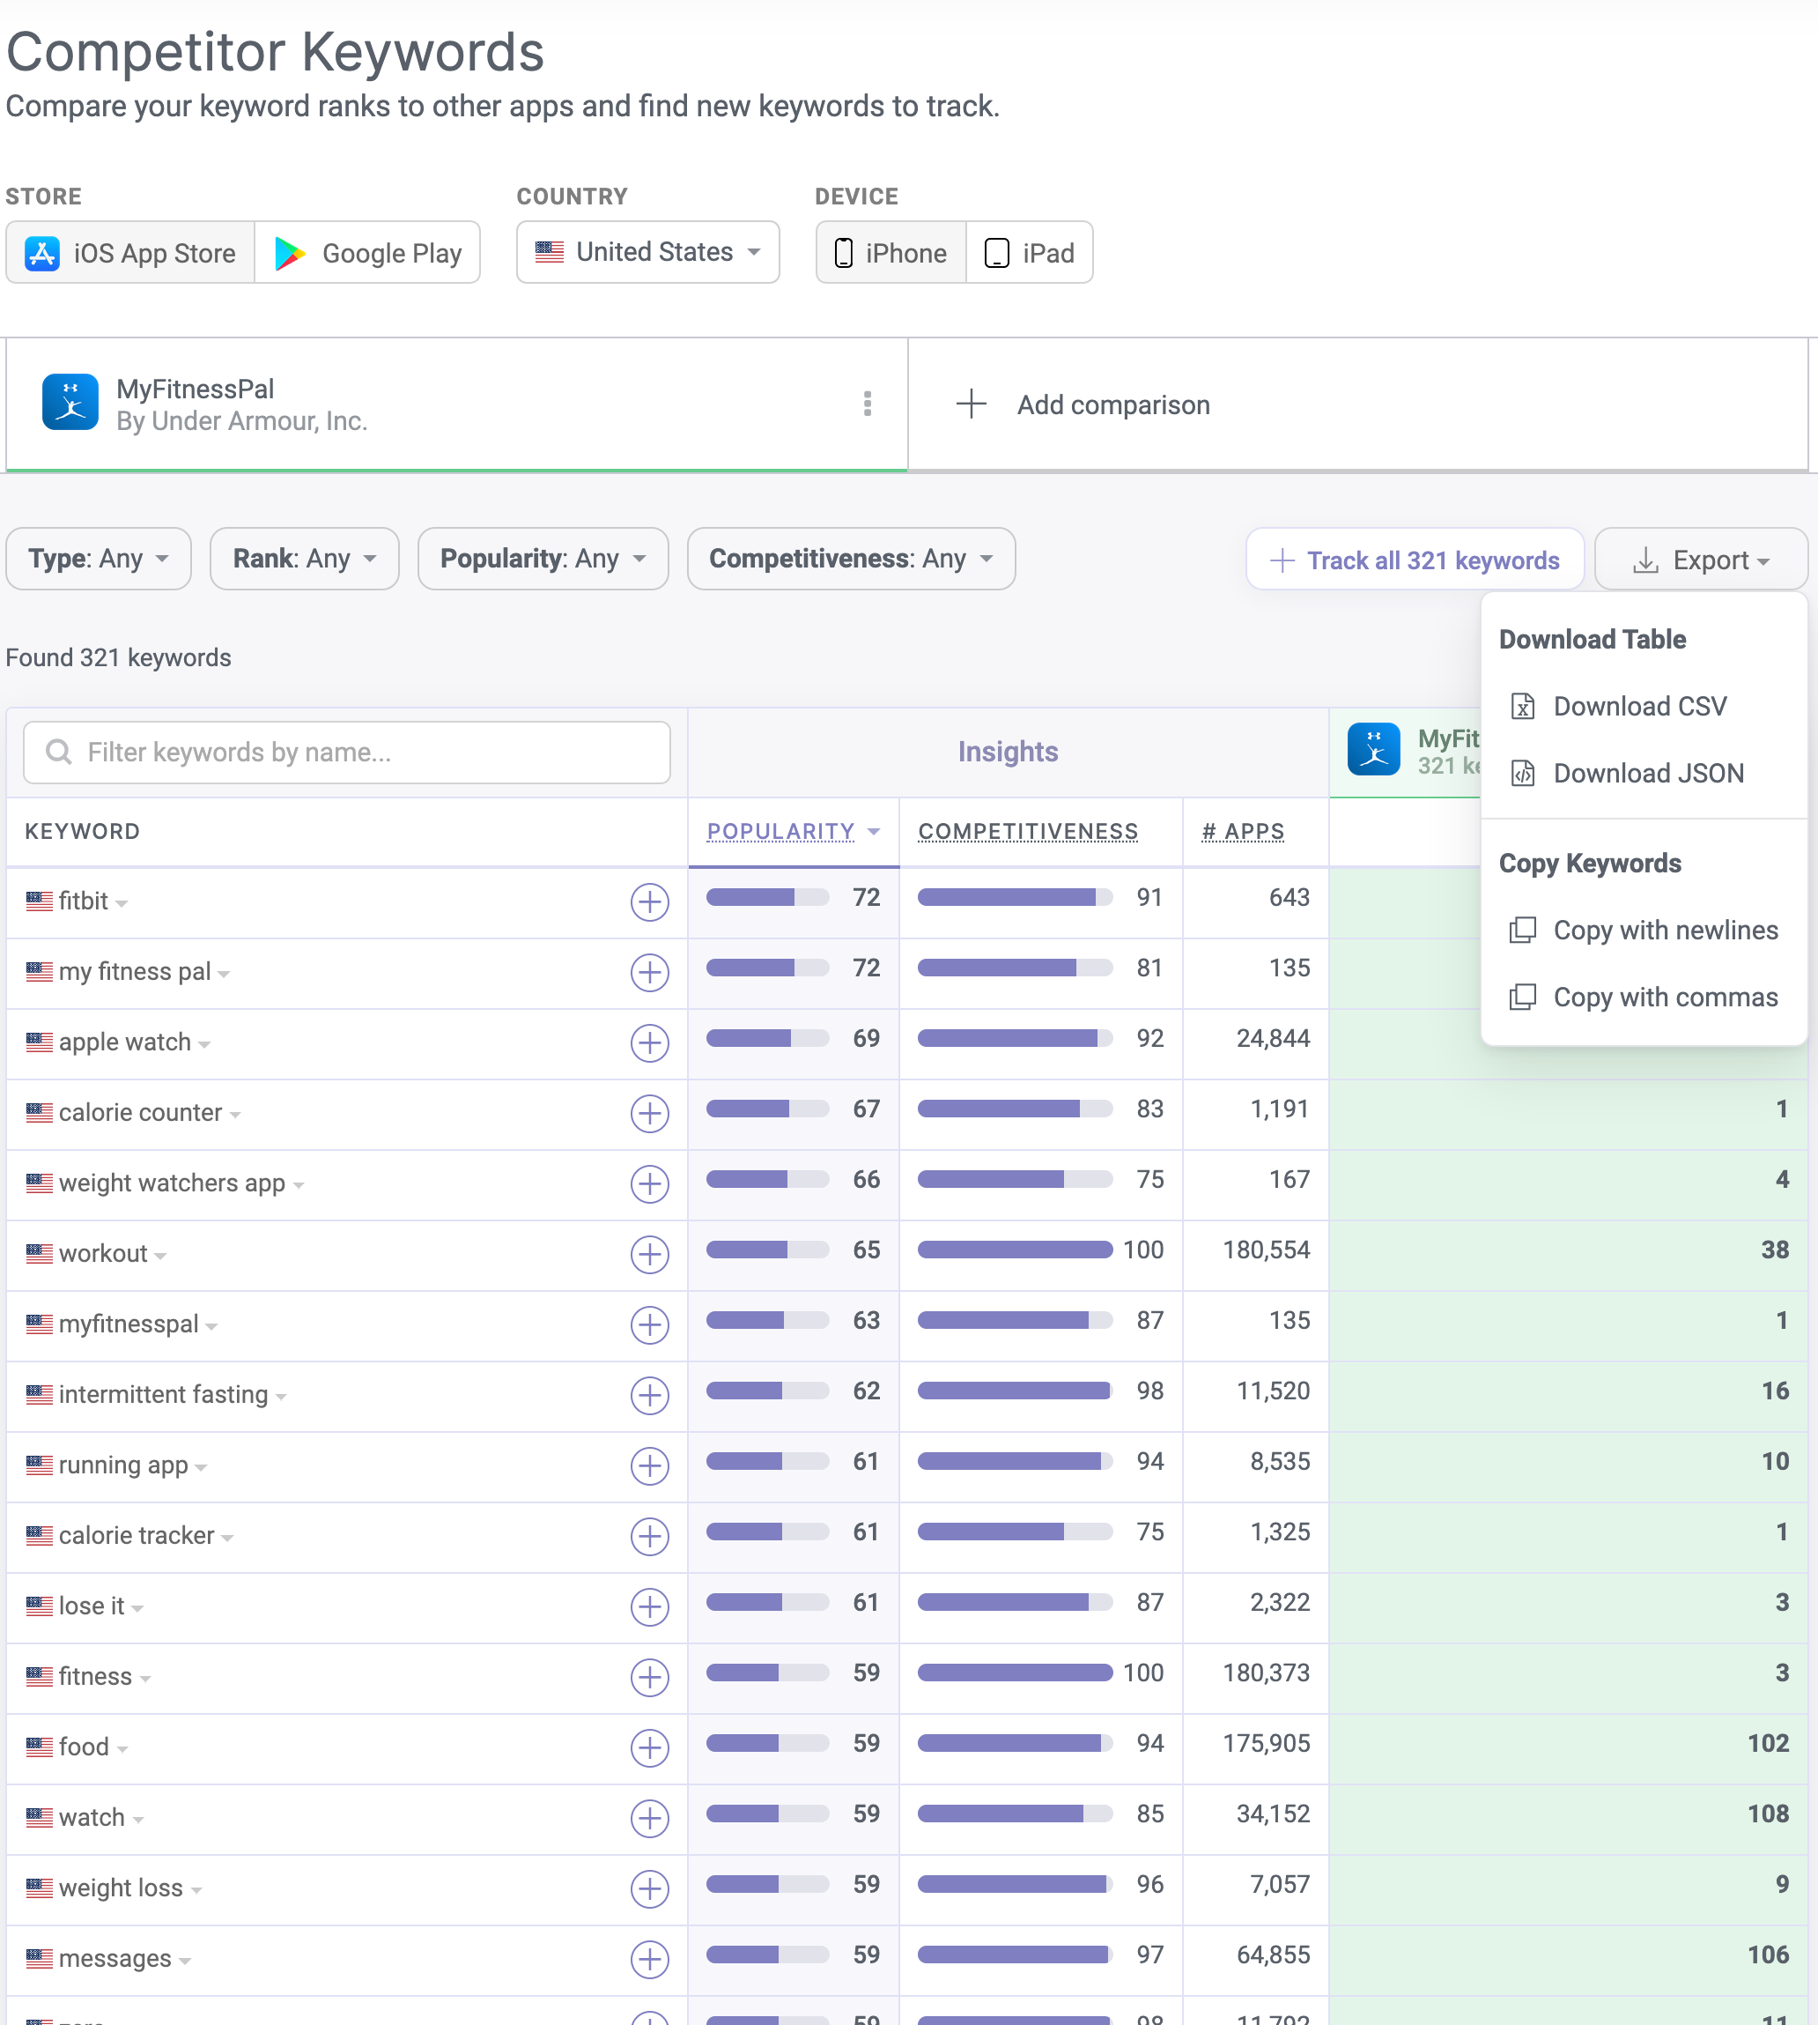Click the search magnifier icon in filter box

click(59, 752)
